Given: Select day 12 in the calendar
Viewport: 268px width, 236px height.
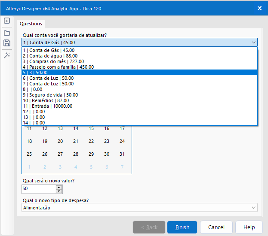Looking at the screenshot, I should tap(45, 128).
